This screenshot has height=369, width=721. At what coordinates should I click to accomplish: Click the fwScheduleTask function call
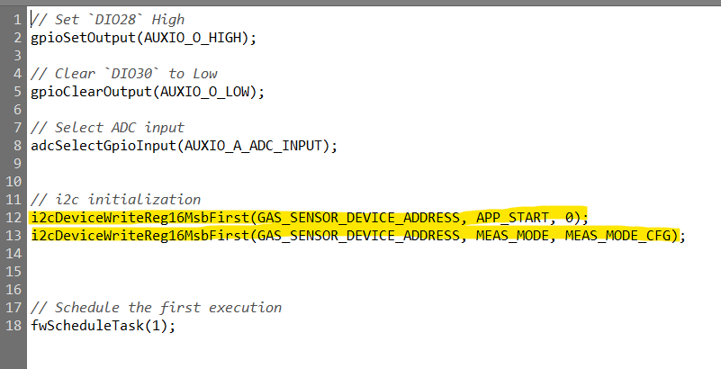click(x=88, y=326)
